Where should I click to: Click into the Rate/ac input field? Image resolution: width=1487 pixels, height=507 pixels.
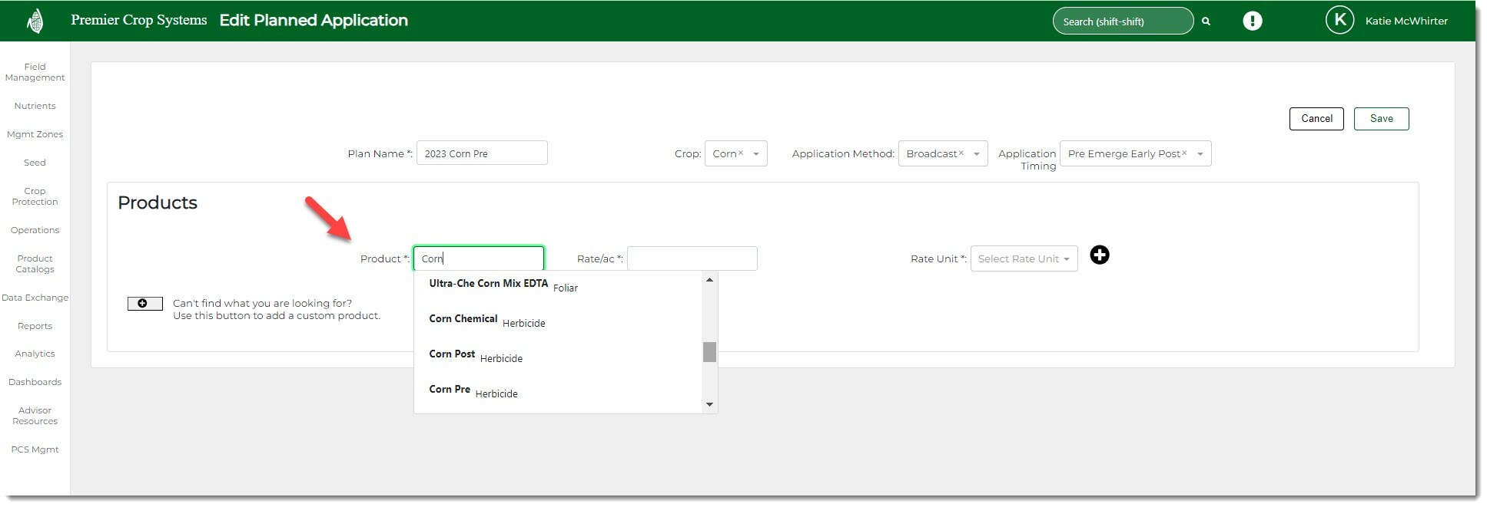(x=692, y=259)
